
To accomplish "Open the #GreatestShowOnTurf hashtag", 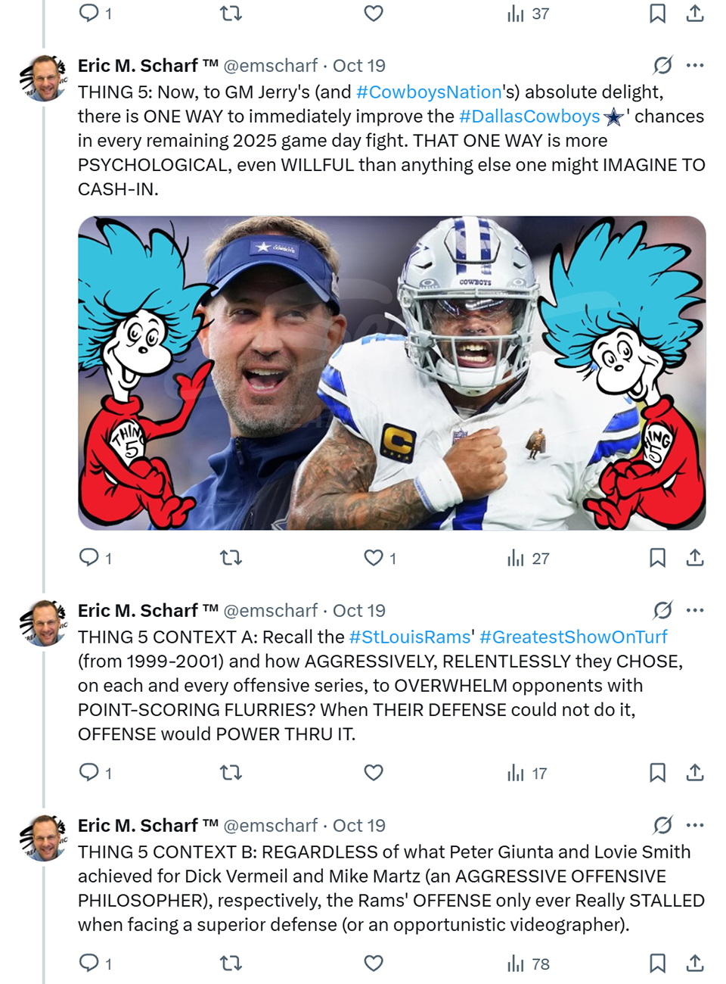I will (x=573, y=637).
